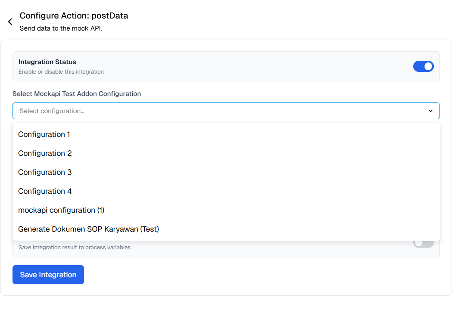
Task: Click the Integration Status section label
Action: 47,62
